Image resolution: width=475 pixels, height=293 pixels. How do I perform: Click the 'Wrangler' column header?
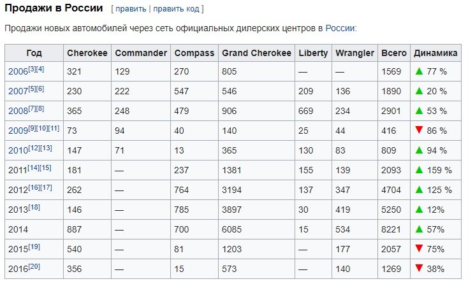click(354, 53)
